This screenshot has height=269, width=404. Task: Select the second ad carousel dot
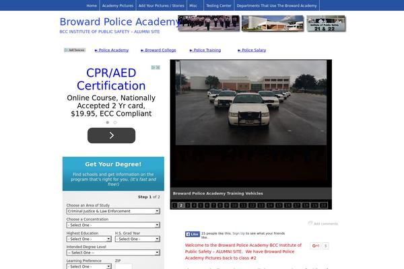(115, 122)
